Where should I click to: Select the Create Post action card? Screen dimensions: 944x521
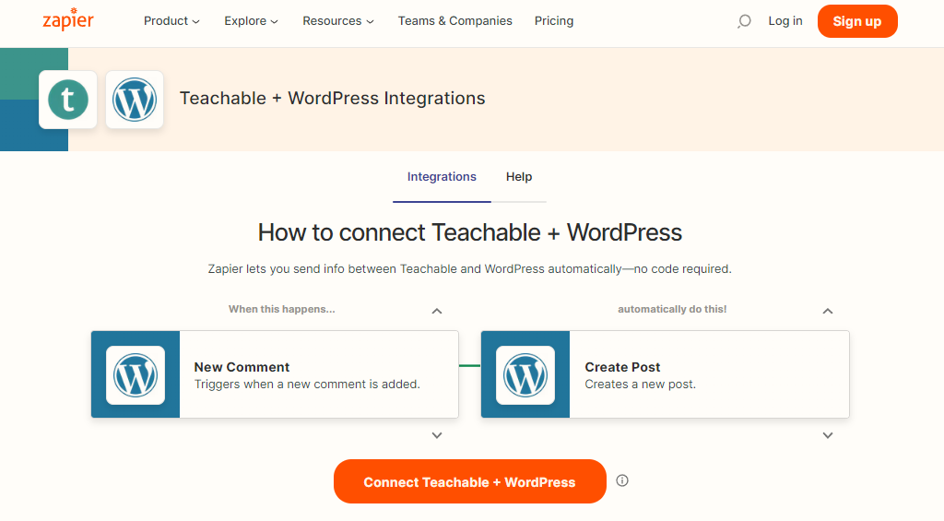666,374
